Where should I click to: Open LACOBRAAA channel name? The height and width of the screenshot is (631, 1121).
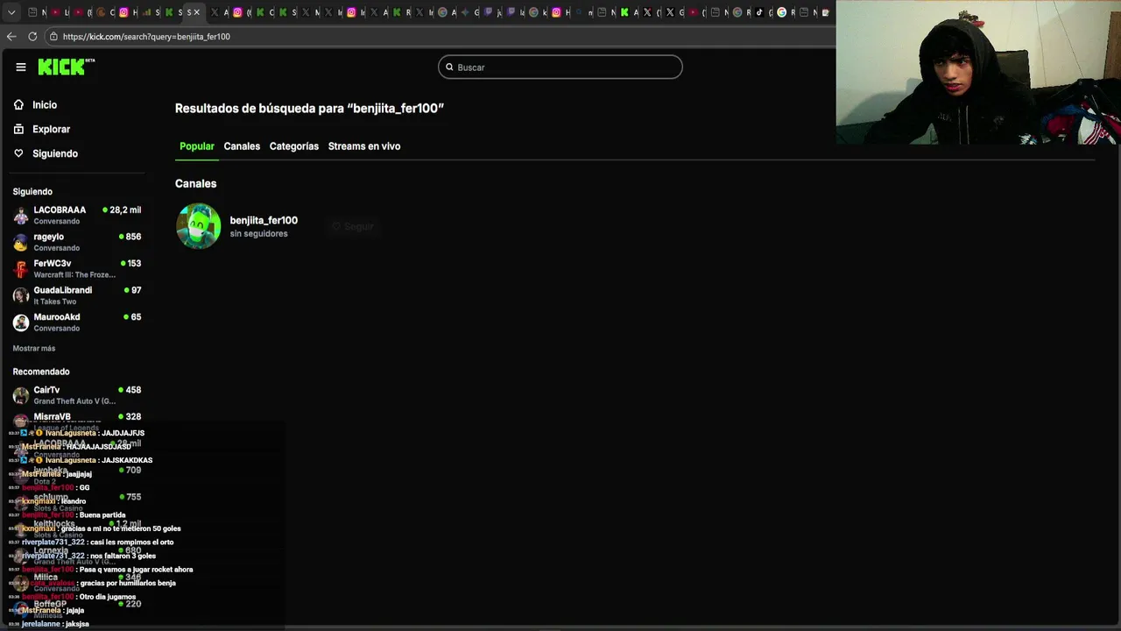point(60,210)
